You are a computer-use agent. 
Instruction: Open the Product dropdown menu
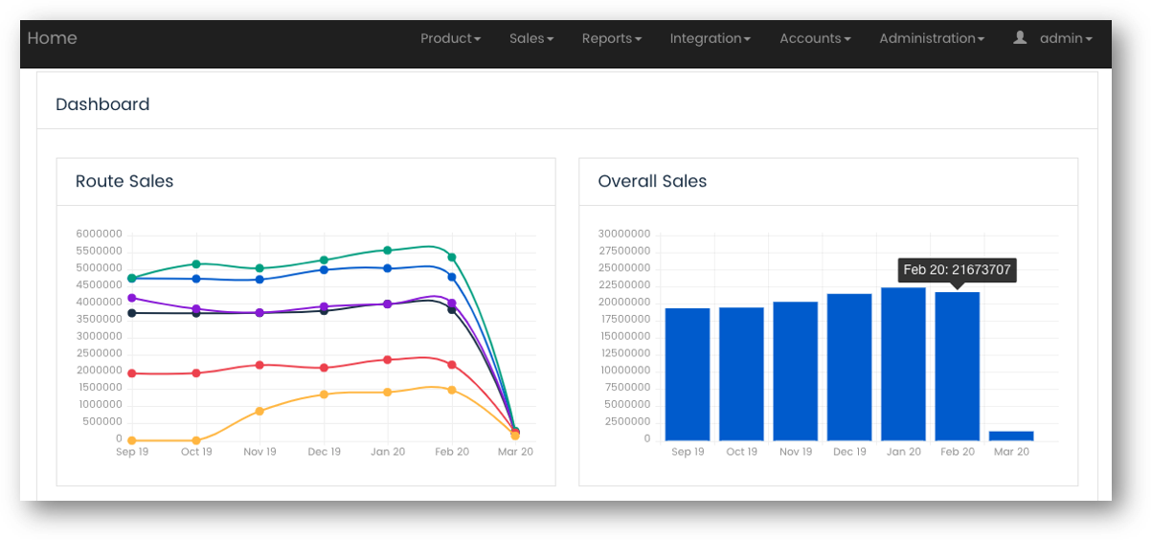450,38
